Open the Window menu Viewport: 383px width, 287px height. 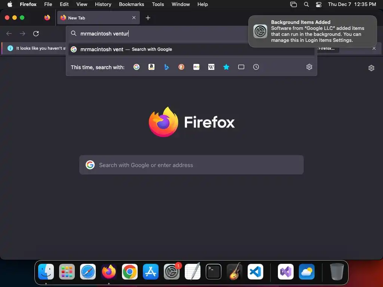pos(181,4)
